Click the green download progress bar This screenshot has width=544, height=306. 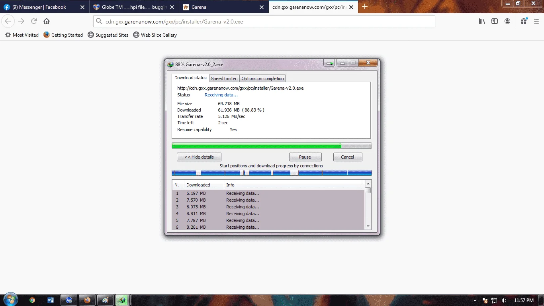(272, 146)
